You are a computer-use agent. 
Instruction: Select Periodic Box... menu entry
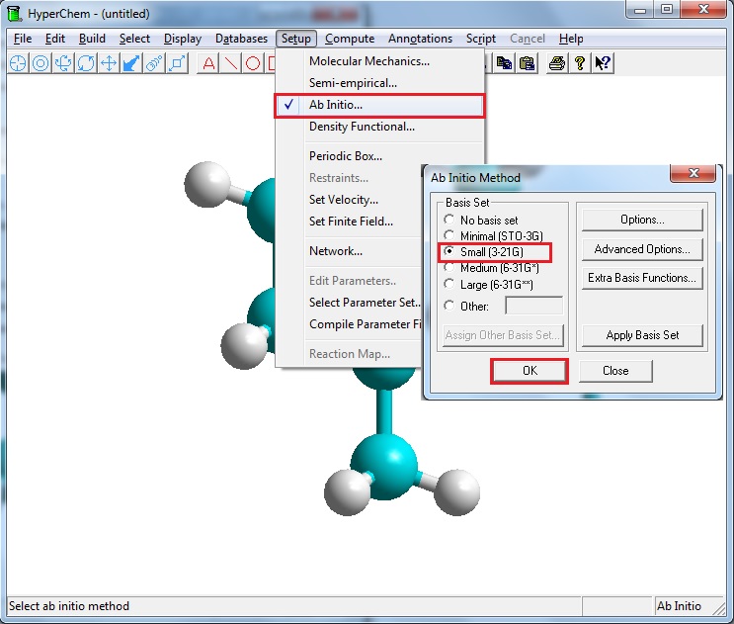coord(346,156)
